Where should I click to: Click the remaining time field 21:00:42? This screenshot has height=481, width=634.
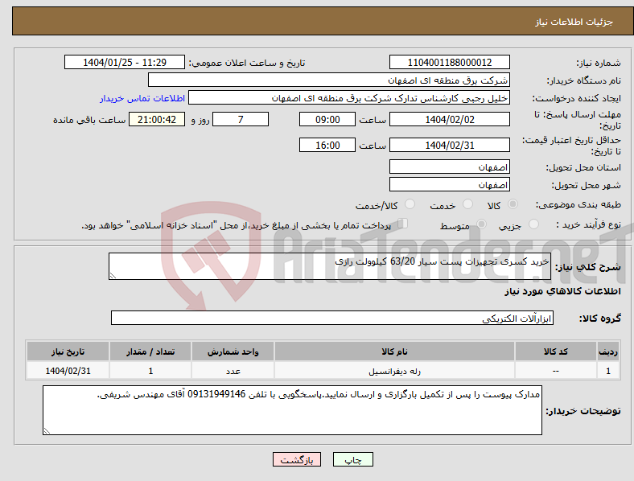(x=157, y=119)
